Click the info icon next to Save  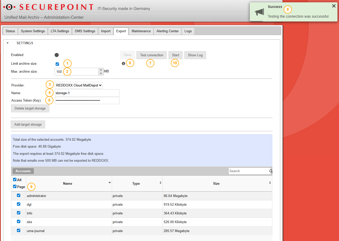(x=123, y=63)
